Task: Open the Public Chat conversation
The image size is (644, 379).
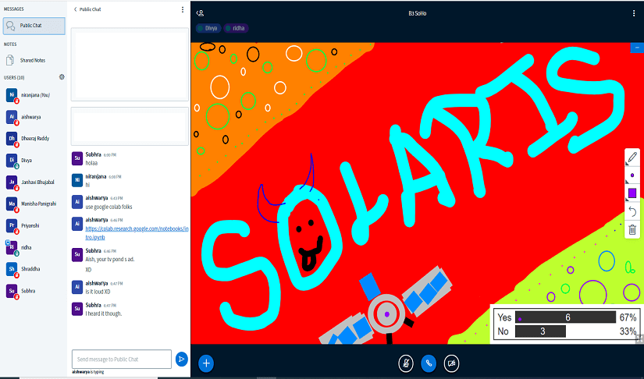Action: [x=34, y=26]
